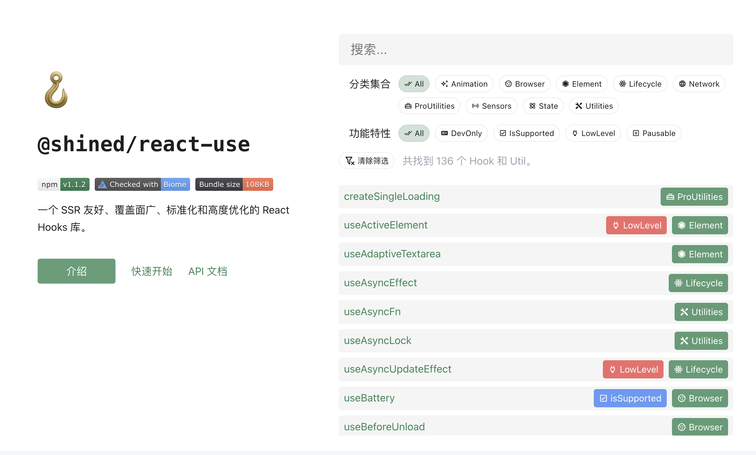Image resolution: width=756 pixels, height=455 pixels.
Task: Toggle the All category filter chip
Action: pos(414,84)
